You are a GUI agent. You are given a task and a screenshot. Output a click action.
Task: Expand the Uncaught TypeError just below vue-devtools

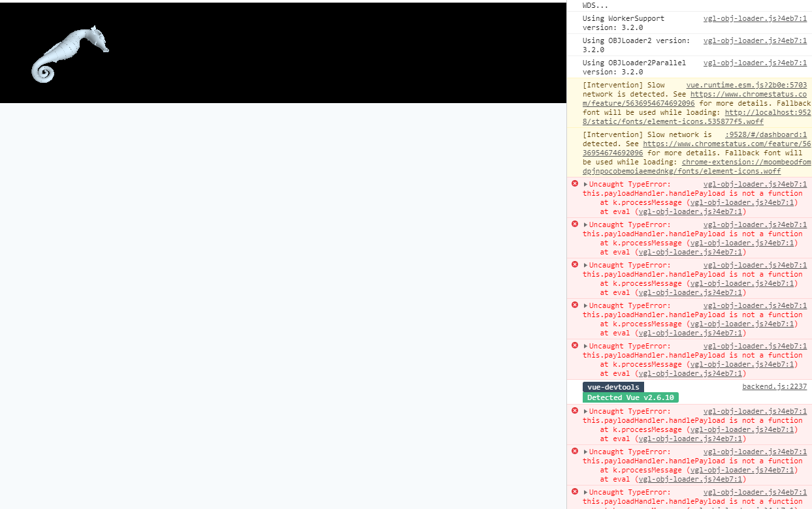[585, 412]
